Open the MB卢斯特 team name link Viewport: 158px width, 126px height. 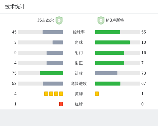point(115,20)
